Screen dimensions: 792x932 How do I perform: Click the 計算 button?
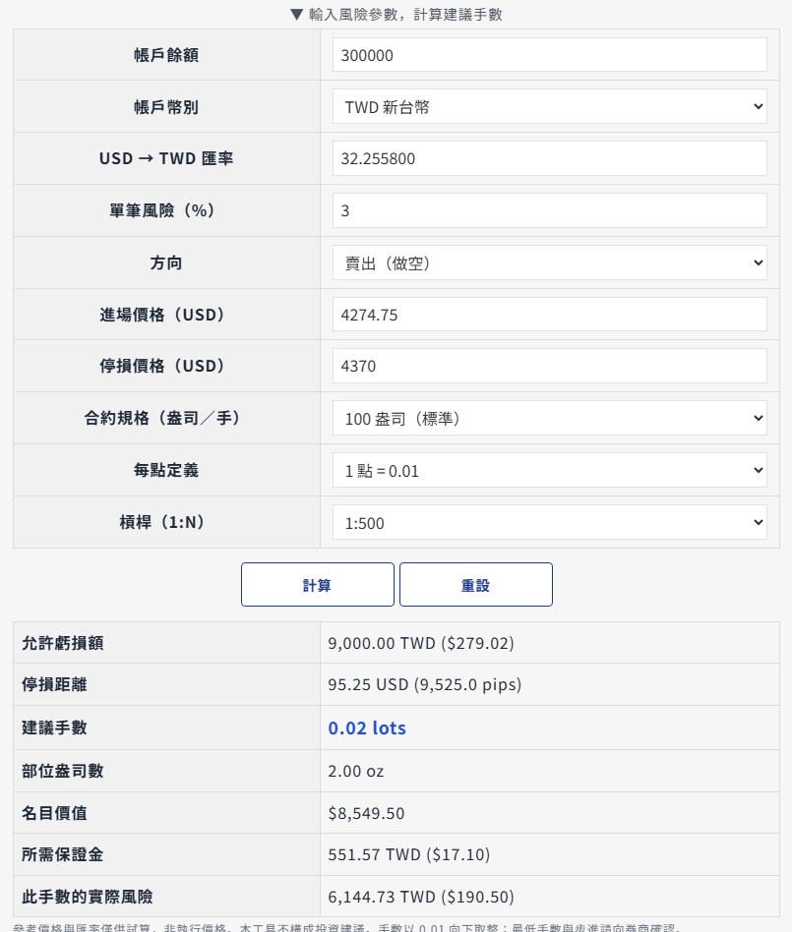click(317, 585)
